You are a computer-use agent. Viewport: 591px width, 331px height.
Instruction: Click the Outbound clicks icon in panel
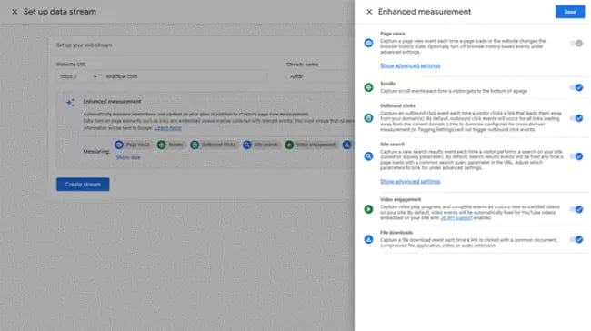pos(368,118)
